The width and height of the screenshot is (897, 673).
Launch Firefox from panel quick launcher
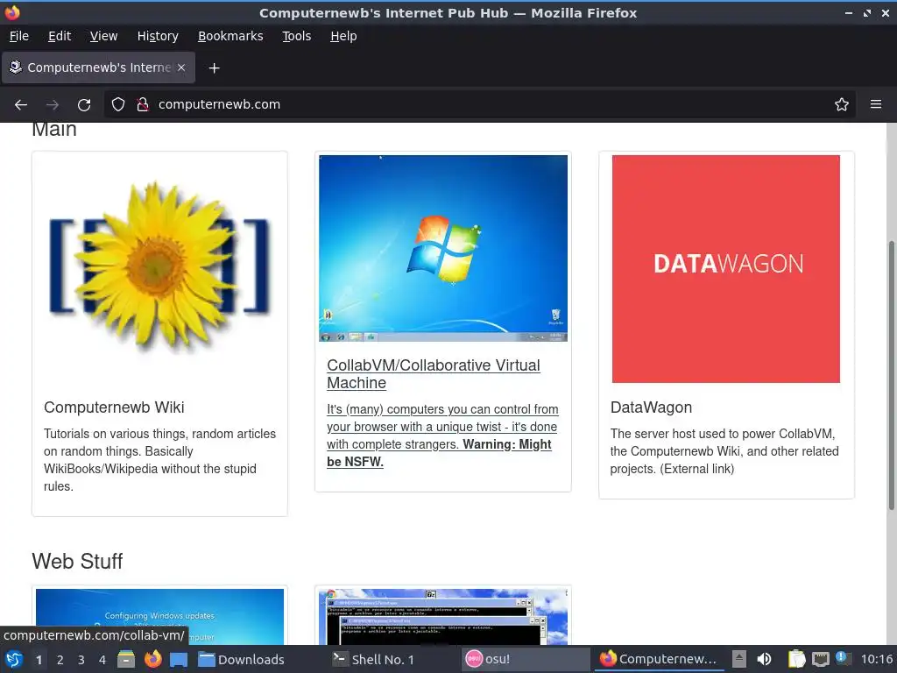152,659
